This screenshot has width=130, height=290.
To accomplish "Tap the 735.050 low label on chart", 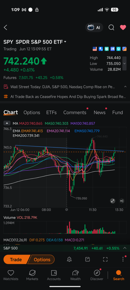I will tap(81, 198).
